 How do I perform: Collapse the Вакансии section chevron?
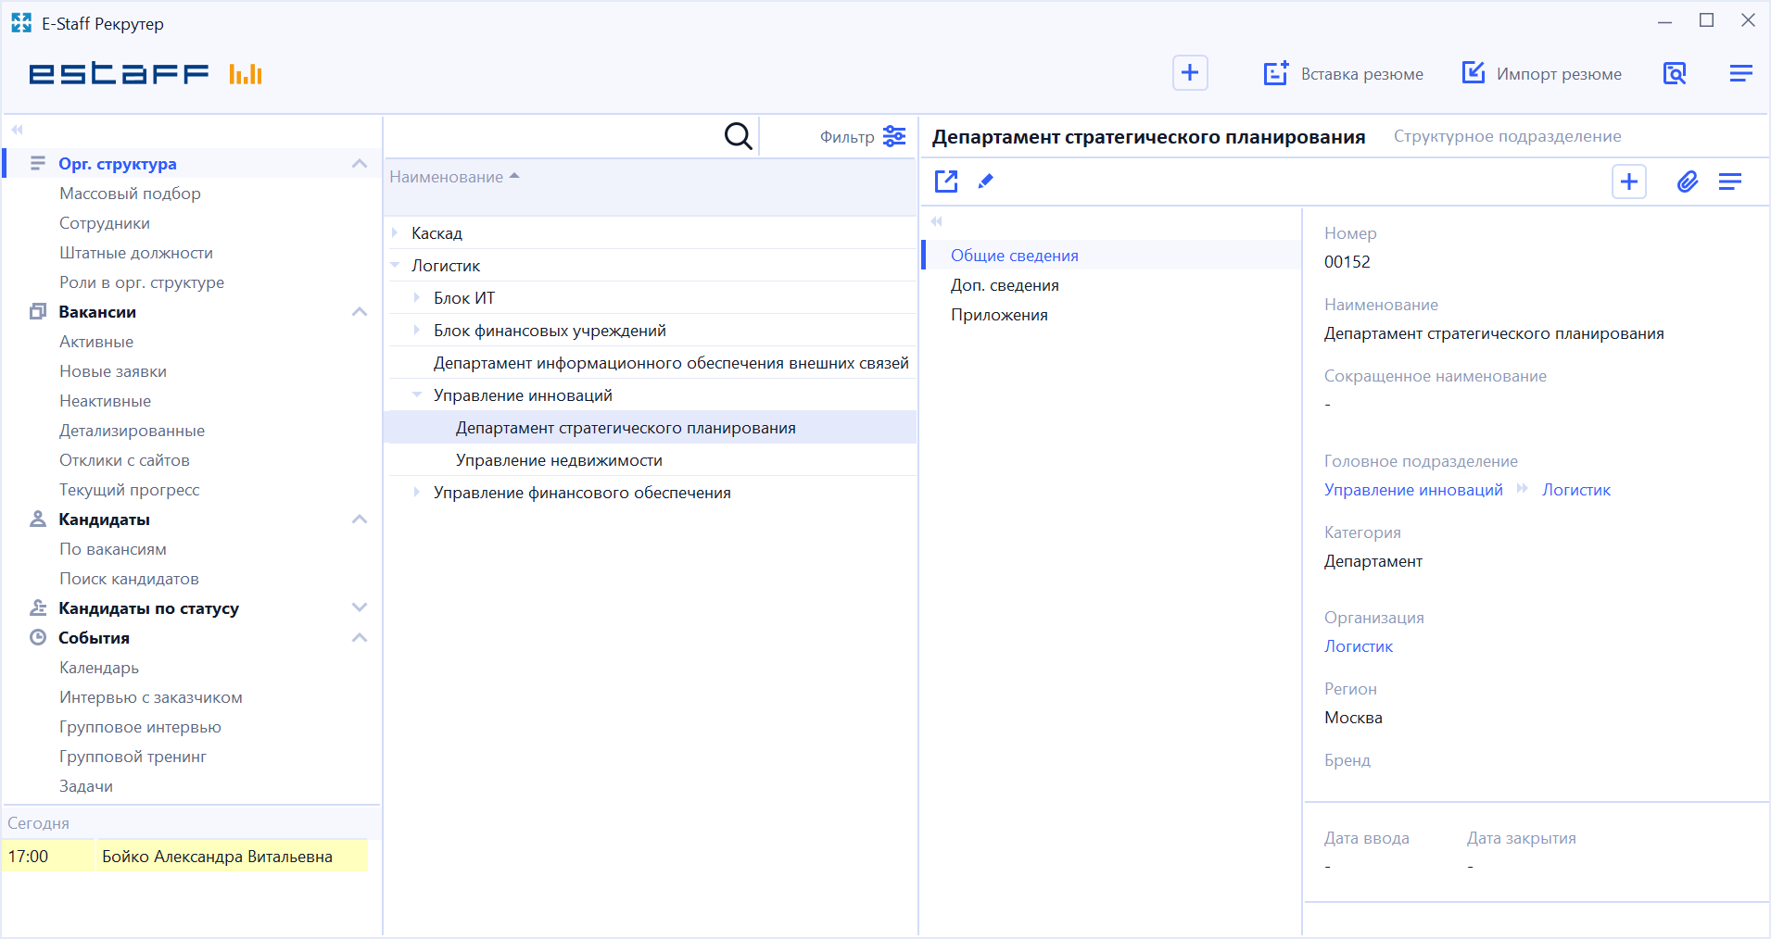(x=360, y=312)
